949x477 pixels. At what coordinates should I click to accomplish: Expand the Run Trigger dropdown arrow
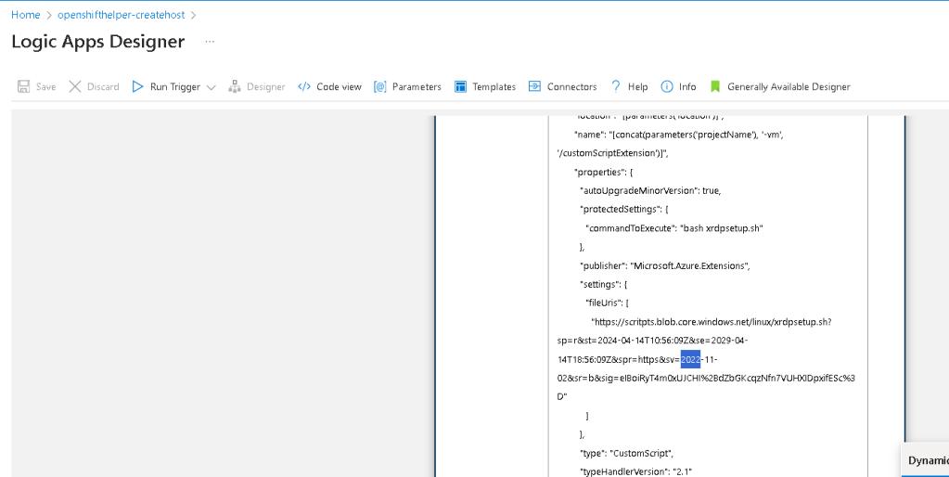(212, 87)
